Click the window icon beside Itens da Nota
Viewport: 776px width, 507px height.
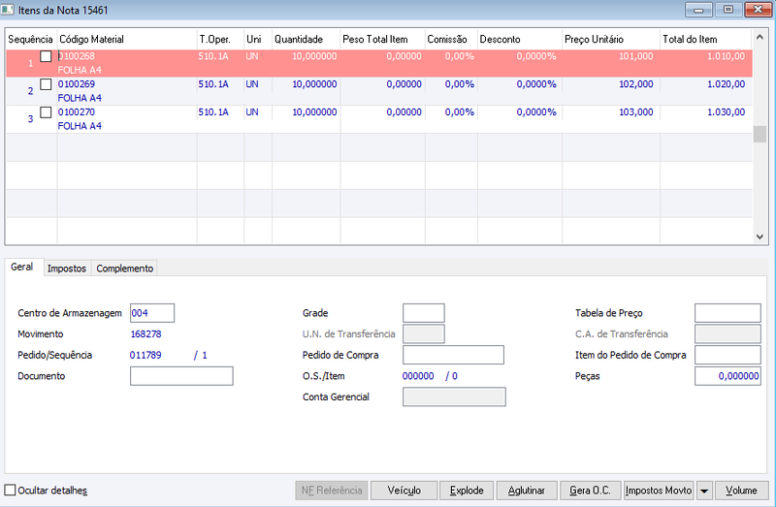point(8,10)
